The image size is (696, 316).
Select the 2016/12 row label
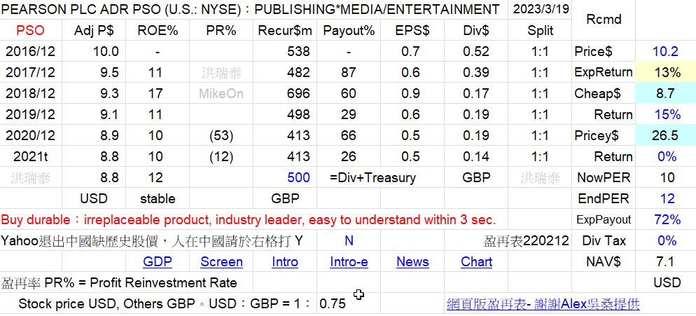tap(31, 51)
